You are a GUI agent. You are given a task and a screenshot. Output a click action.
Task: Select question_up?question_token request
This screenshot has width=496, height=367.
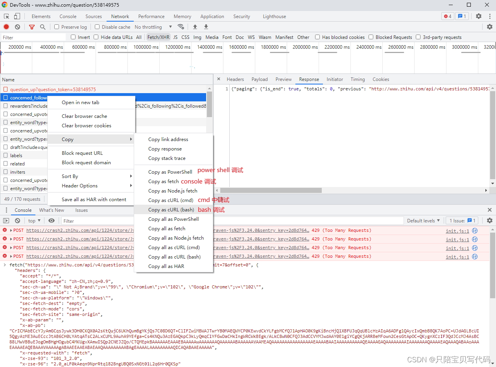coord(53,89)
